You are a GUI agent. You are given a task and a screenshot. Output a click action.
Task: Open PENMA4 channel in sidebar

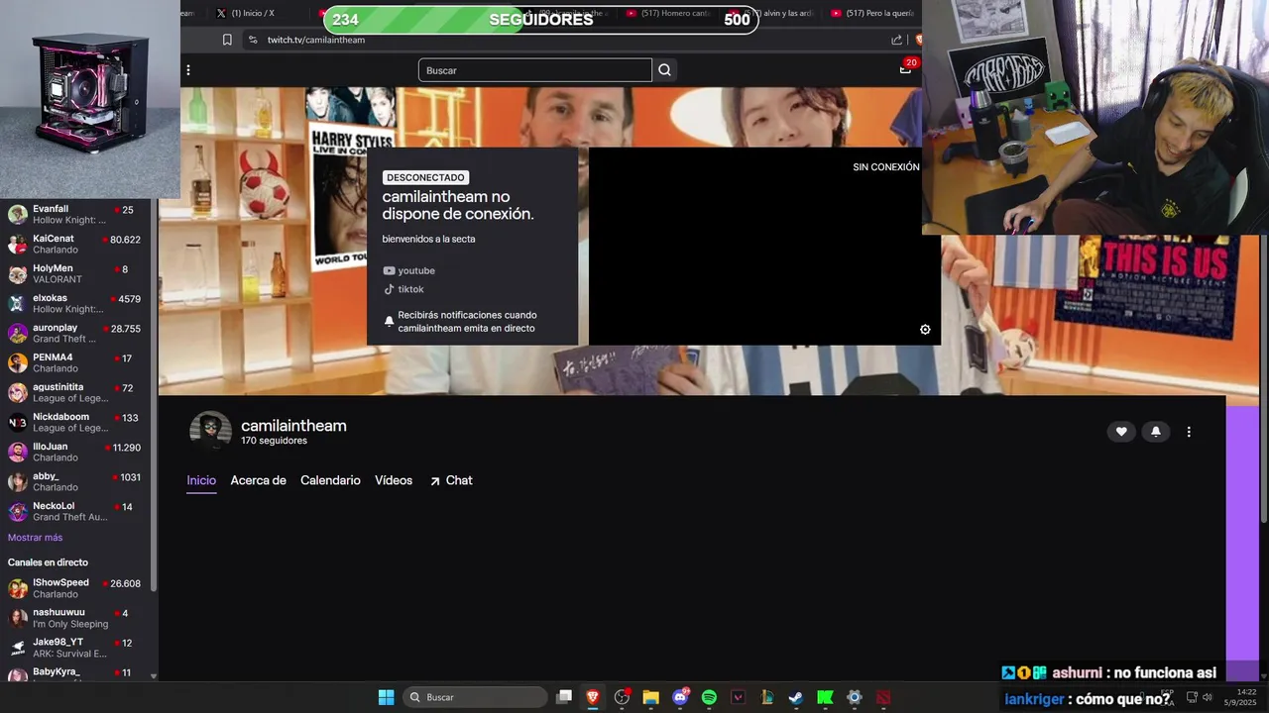click(x=74, y=362)
